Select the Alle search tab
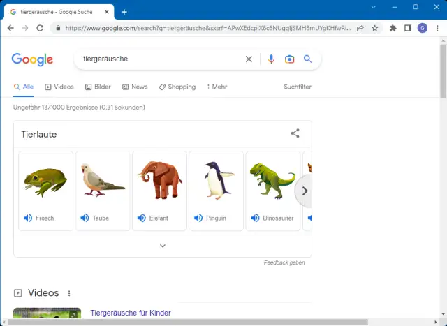 click(24, 87)
